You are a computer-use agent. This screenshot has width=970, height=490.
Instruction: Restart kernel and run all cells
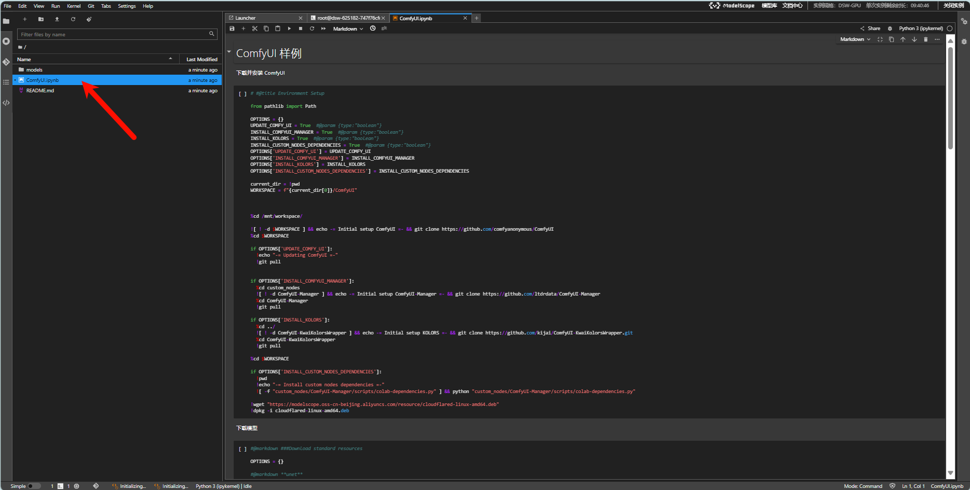[324, 29]
